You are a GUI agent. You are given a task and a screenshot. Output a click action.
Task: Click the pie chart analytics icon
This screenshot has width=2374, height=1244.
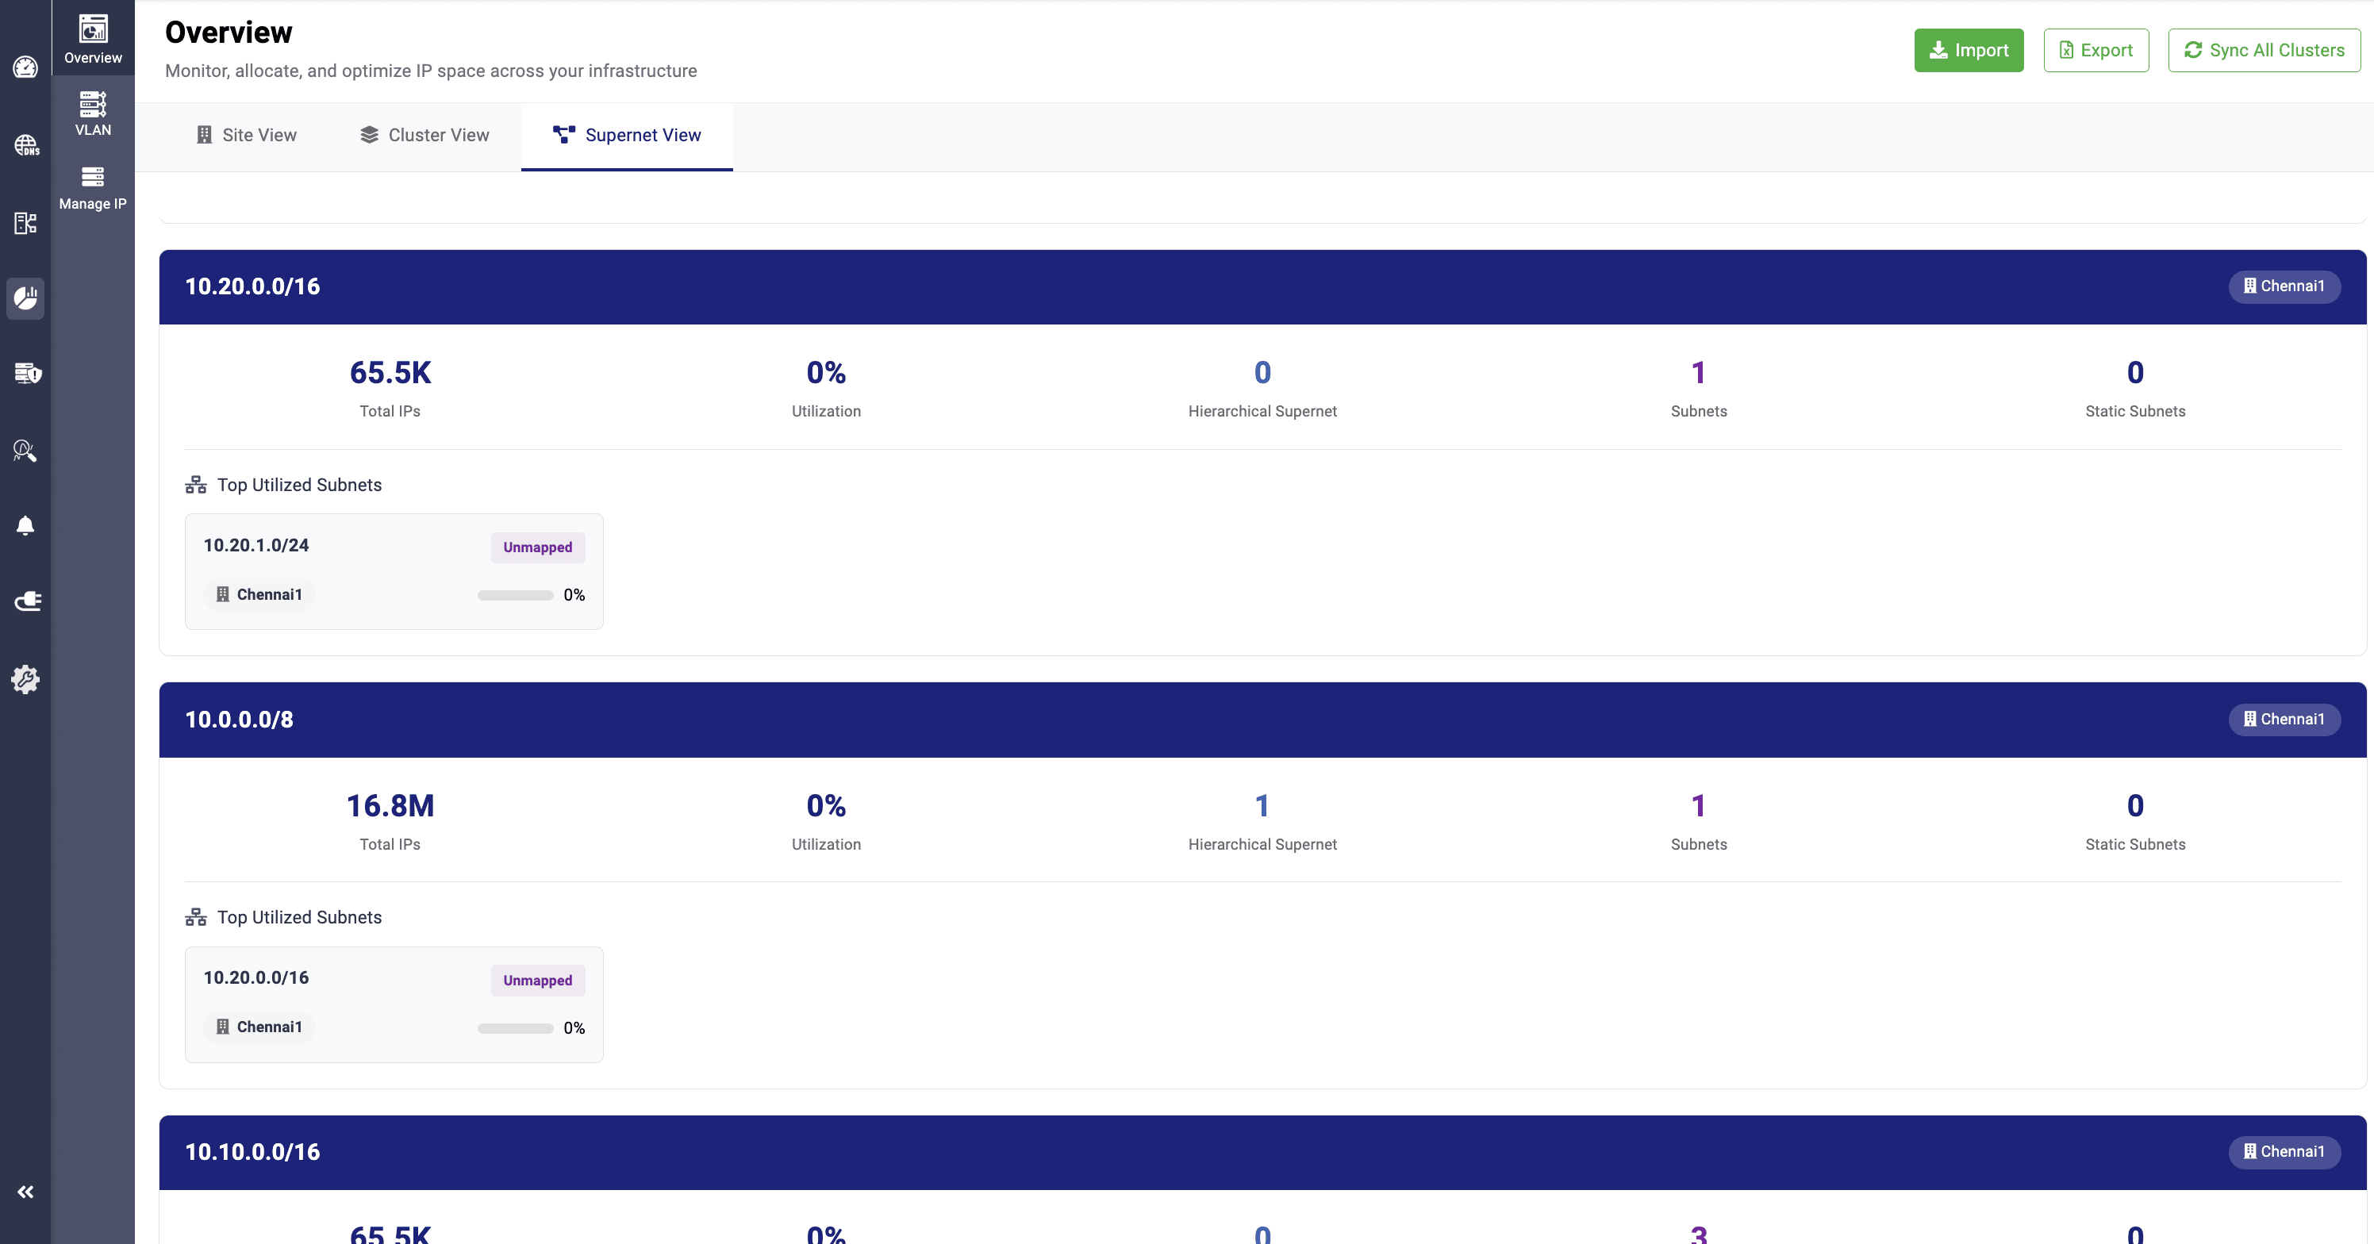[25, 298]
